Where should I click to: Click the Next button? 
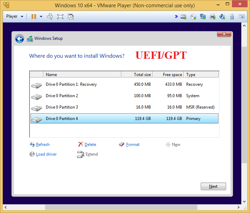click(213, 186)
